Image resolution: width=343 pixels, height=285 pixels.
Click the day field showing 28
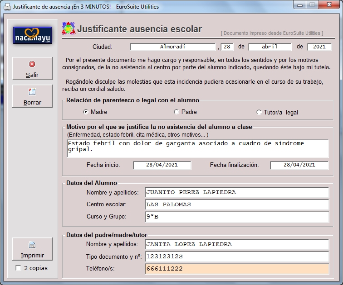227,47
